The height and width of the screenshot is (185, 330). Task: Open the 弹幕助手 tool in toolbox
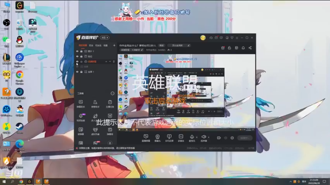(80, 104)
